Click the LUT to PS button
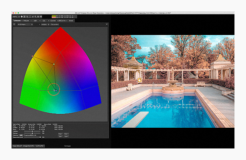The image size is (246, 160). pyautogui.click(x=40, y=146)
